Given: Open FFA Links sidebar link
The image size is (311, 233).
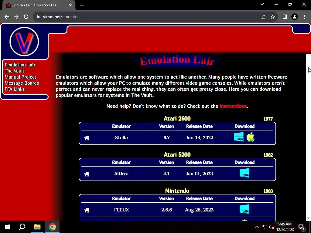Looking at the screenshot, I should point(15,89).
